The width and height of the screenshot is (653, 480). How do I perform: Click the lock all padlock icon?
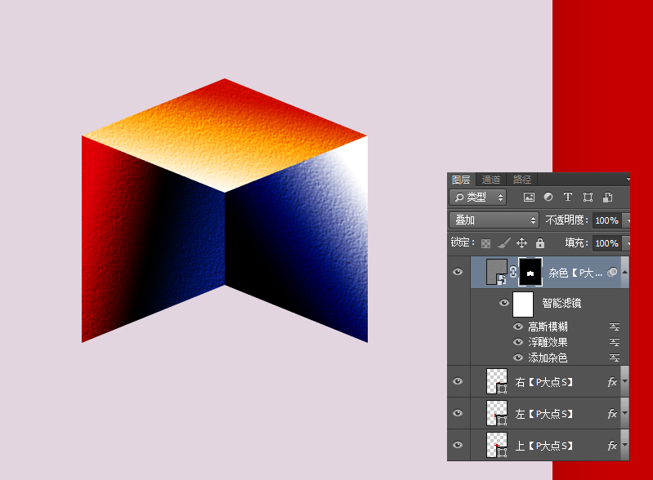point(540,243)
